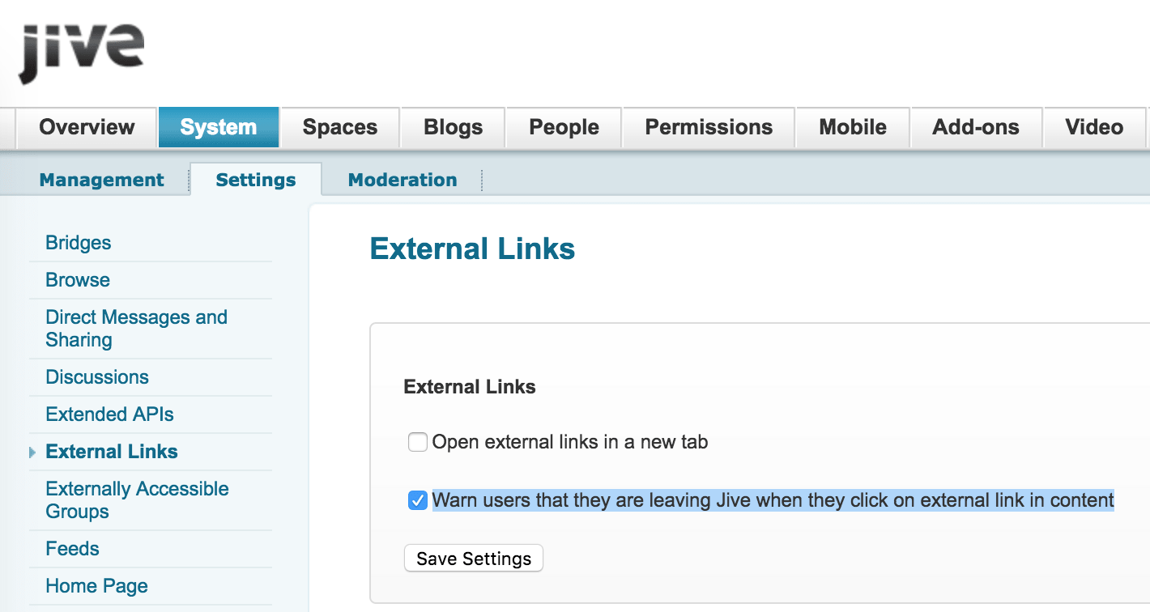Open the Moderation sub-tab
This screenshot has width=1150, height=612.
pyautogui.click(x=402, y=180)
